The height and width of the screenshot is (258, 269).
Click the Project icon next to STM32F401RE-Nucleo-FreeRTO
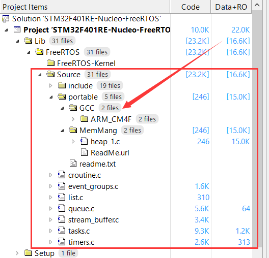point(17,30)
